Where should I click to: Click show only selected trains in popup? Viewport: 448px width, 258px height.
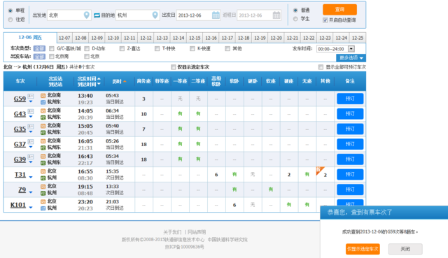pyautogui.click(x=363, y=249)
